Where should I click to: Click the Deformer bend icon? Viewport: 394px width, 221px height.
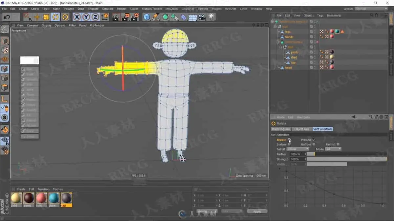(184, 17)
